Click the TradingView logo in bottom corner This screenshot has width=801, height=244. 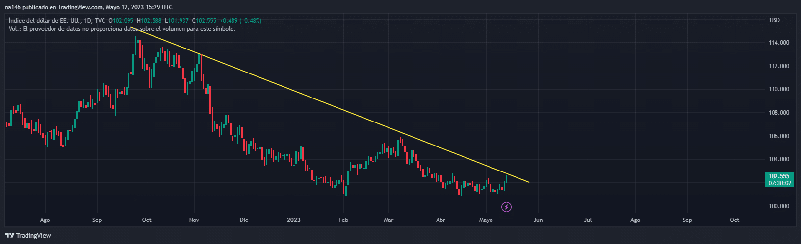(x=28, y=235)
